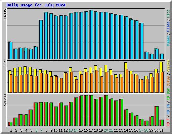Click green weekend day 20 label
Image resolution: width=172 pixels, height=134 pixels.
click(x=106, y=130)
